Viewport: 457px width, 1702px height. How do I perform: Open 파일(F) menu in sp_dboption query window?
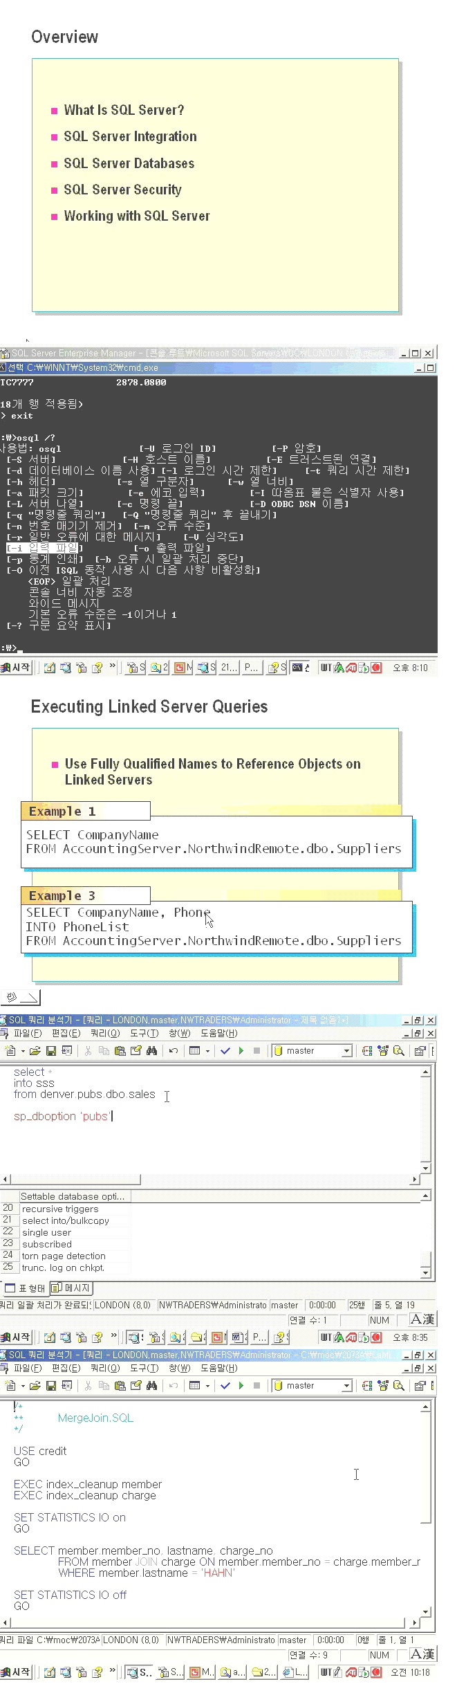coord(28,1033)
